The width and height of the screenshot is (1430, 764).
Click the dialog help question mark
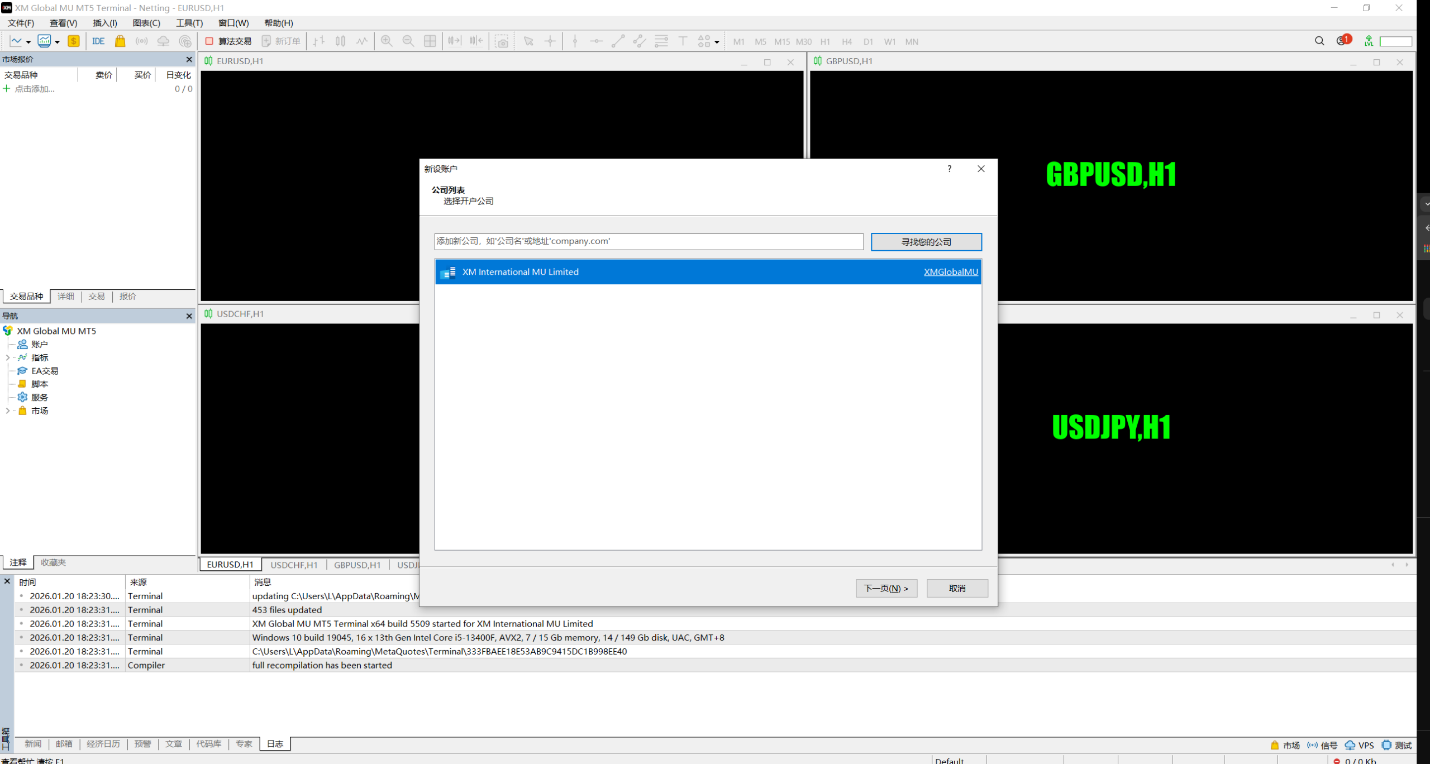[949, 169]
